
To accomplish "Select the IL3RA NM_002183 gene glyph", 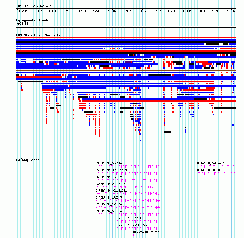I will pos(217,173).
